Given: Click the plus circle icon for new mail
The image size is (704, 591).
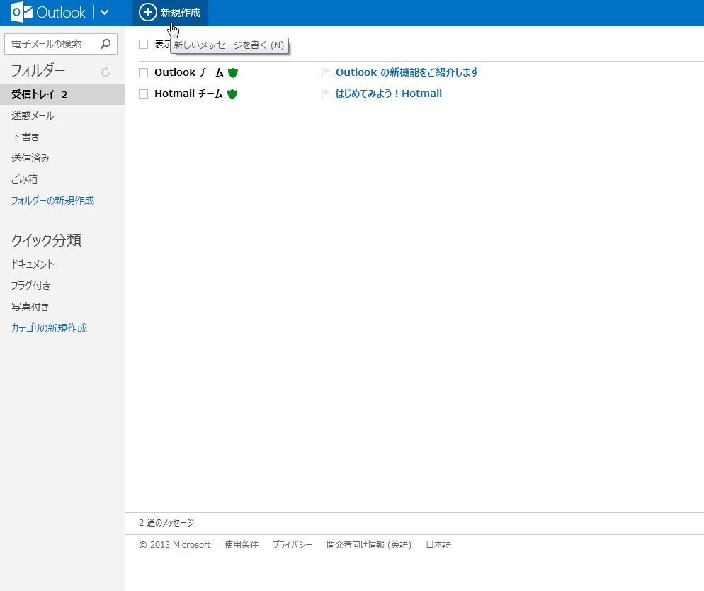Looking at the screenshot, I should pyautogui.click(x=147, y=13).
